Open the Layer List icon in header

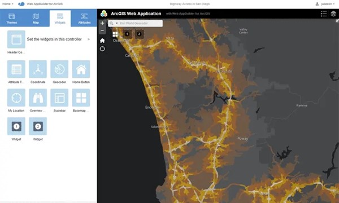coord(333,14)
